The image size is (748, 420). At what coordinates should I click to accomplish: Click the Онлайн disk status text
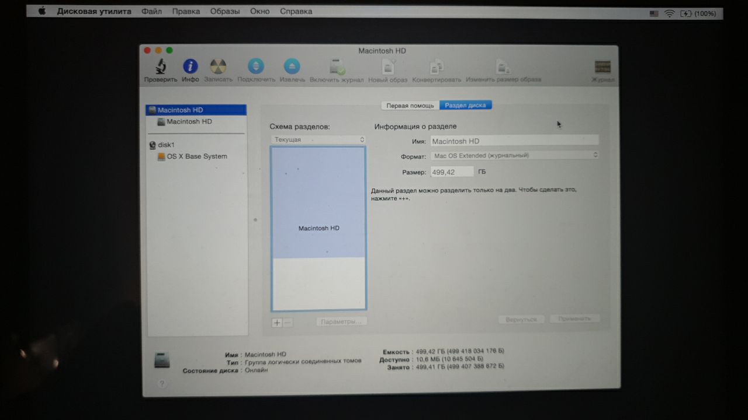tap(256, 370)
